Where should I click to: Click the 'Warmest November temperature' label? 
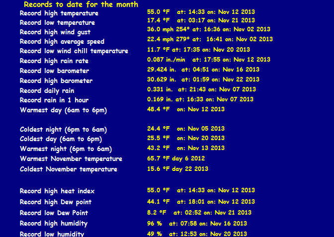coord(71,159)
